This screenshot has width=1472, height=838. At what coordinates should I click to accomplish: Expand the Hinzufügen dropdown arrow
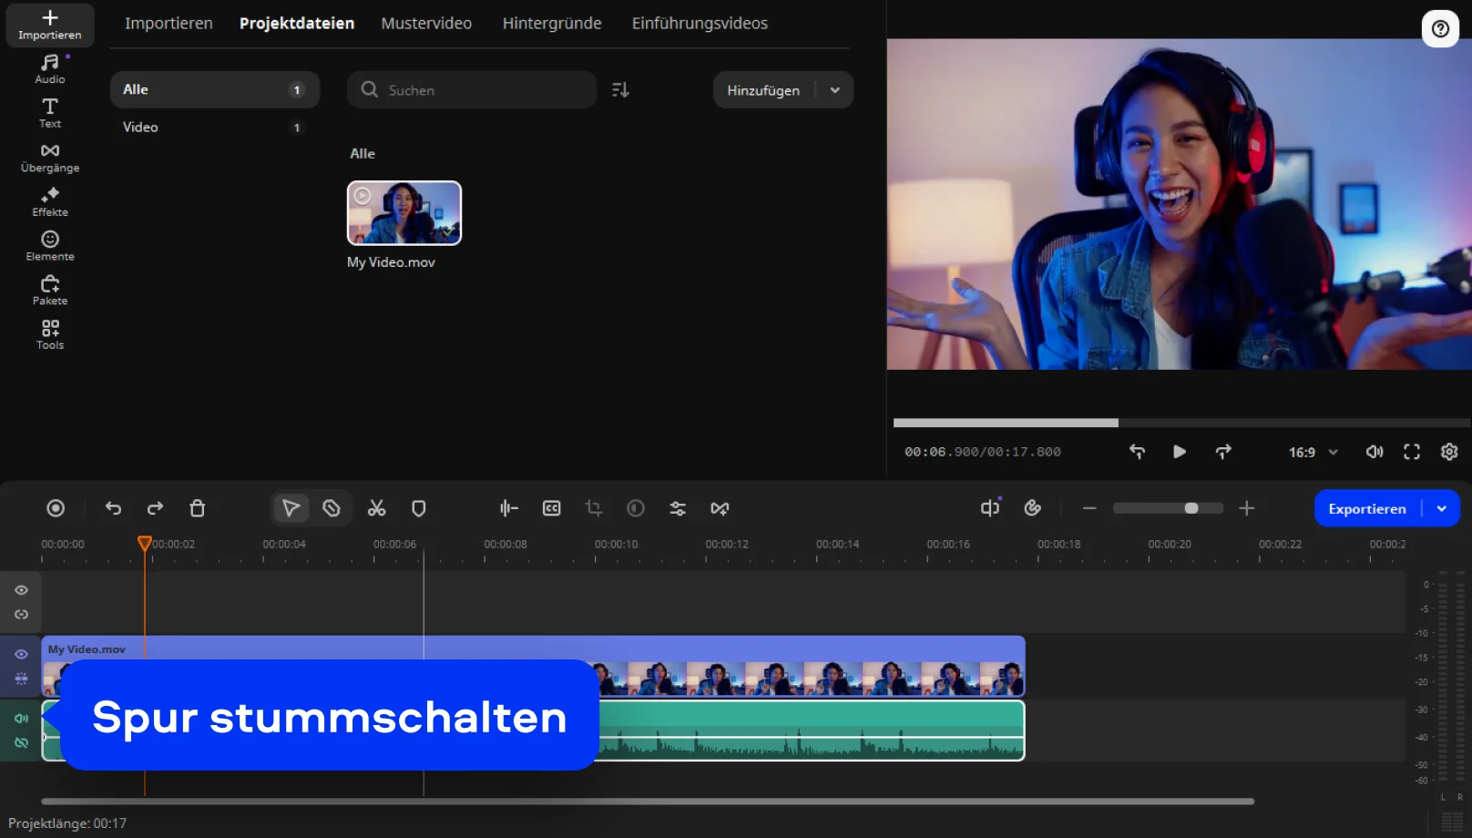coord(835,90)
